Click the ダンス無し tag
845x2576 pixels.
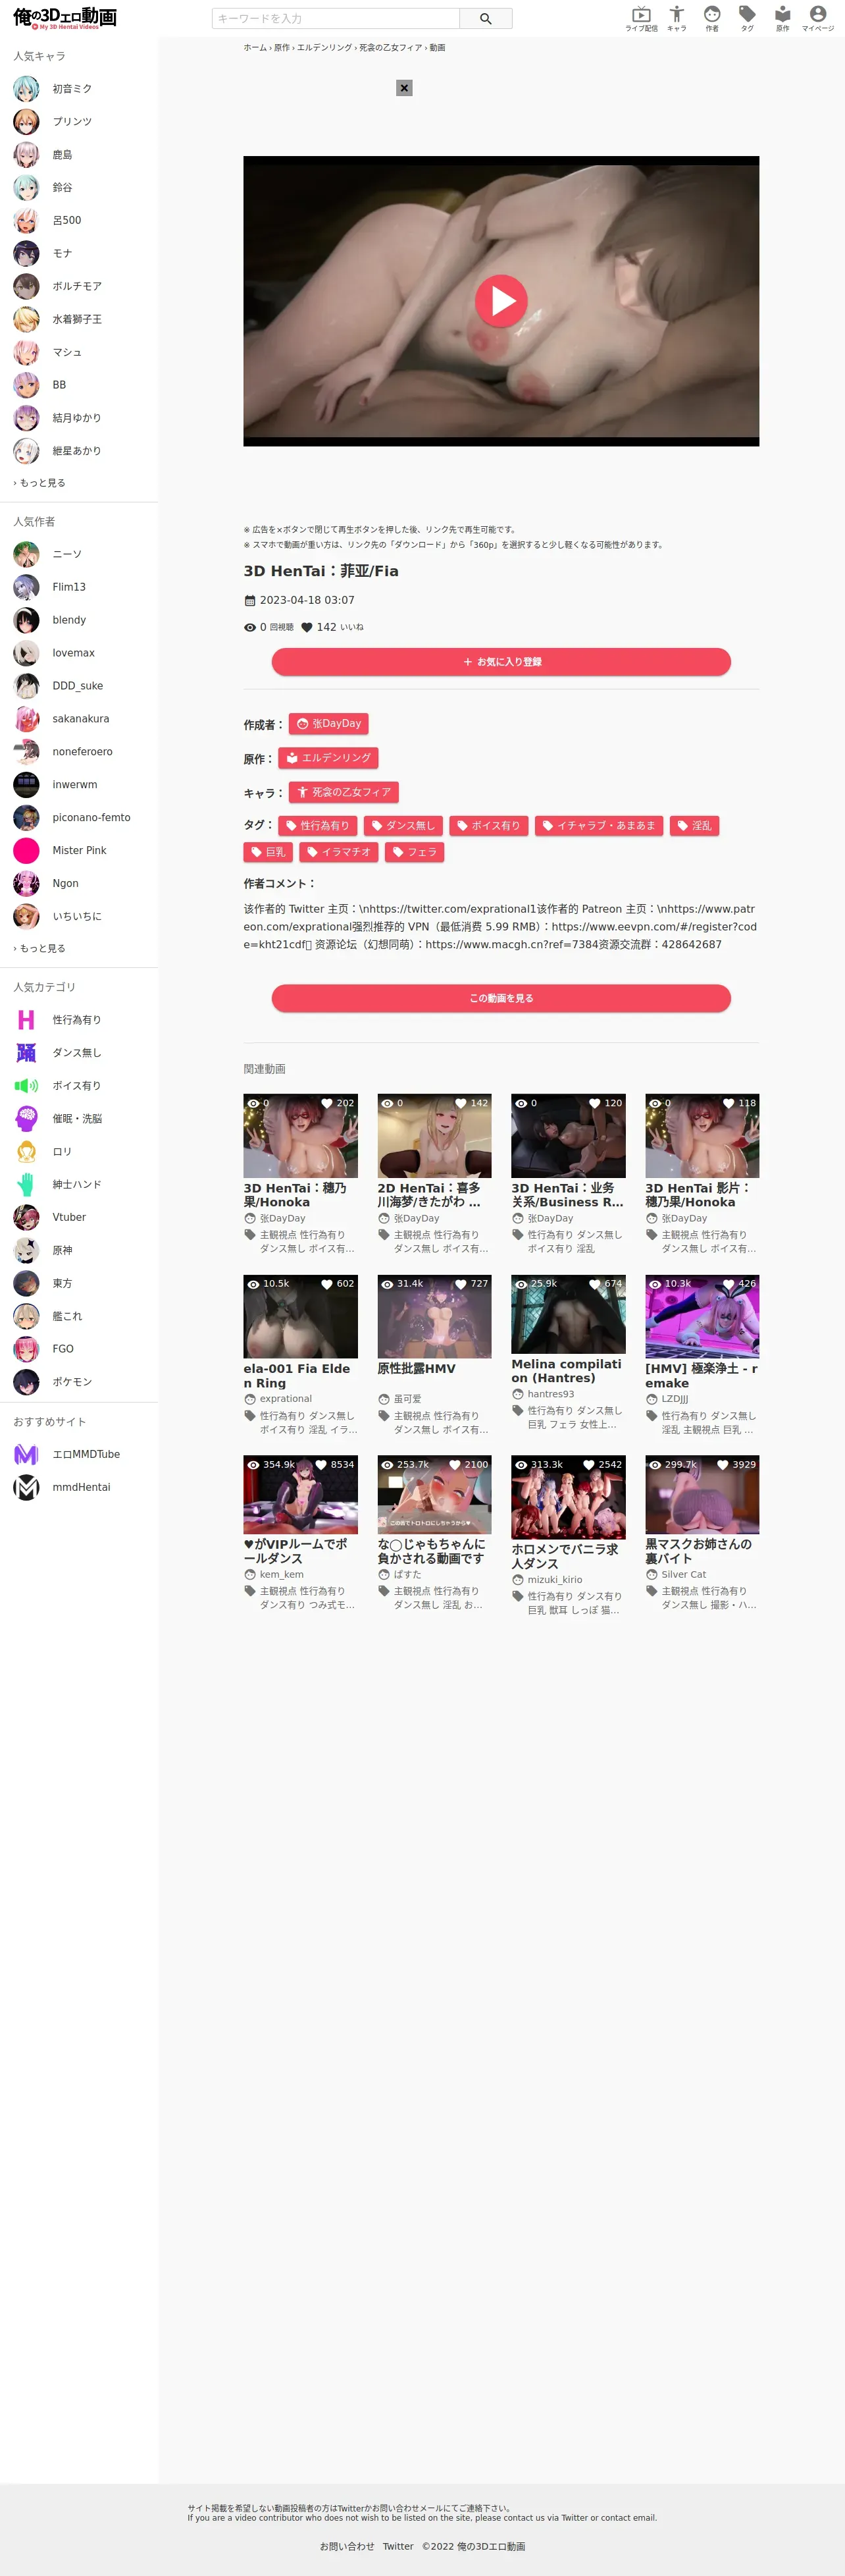[402, 826]
